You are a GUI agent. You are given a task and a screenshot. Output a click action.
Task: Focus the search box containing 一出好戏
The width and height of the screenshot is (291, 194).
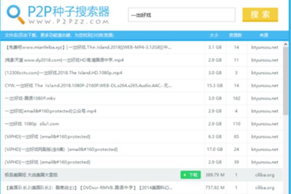click(x=182, y=15)
